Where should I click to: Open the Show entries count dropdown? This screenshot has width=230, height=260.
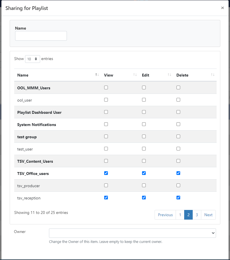(32, 59)
